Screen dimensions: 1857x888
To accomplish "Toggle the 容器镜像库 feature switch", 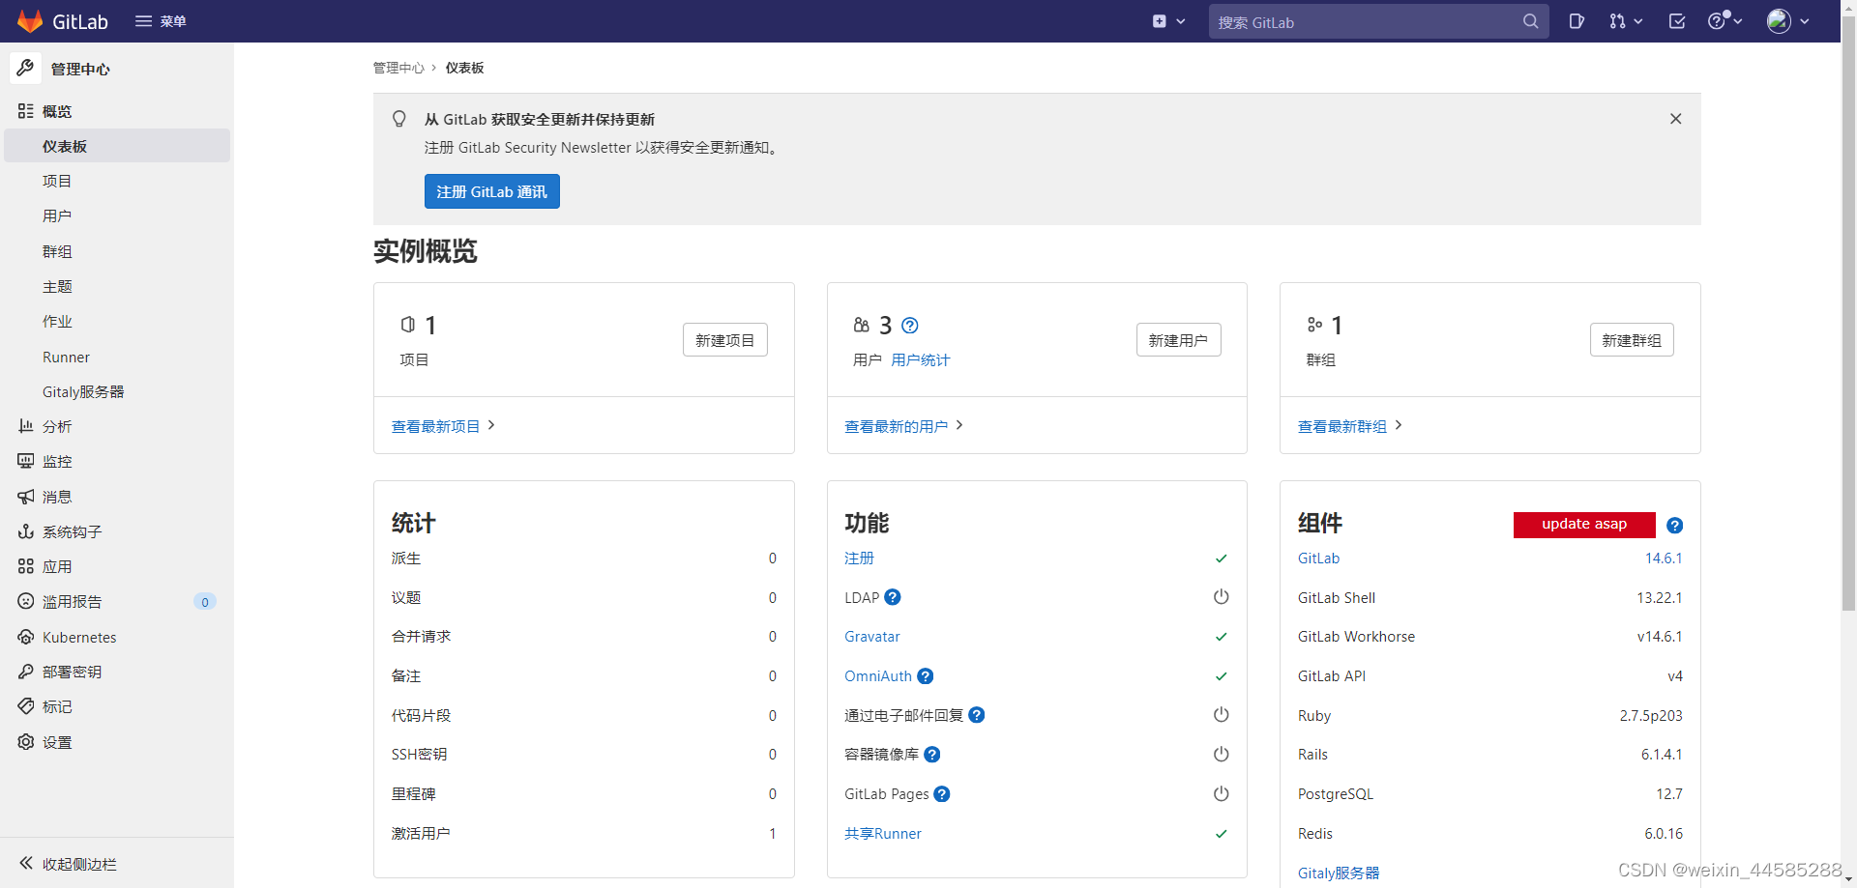I will pos(1221,754).
